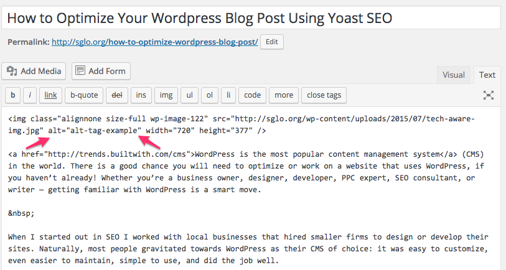
Task: Click the code quicktag button
Action: [252, 95]
